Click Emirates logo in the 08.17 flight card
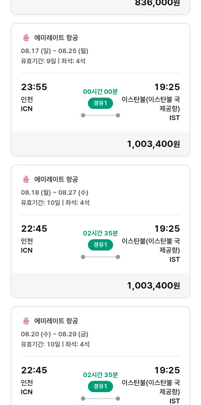 [26, 38]
